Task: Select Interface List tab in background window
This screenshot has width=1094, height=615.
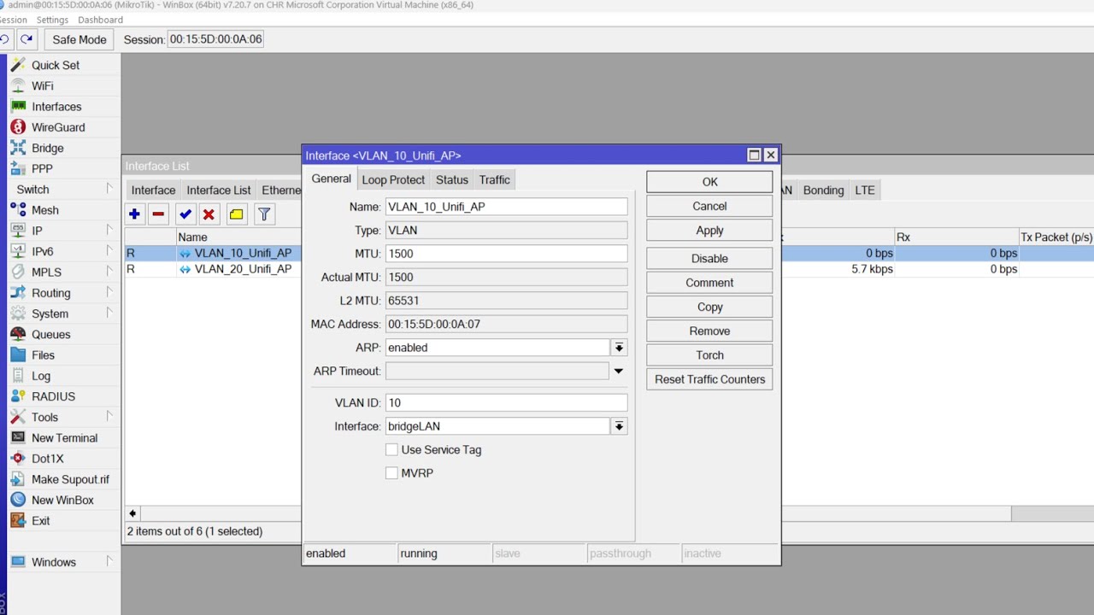Action: tap(219, 190)
